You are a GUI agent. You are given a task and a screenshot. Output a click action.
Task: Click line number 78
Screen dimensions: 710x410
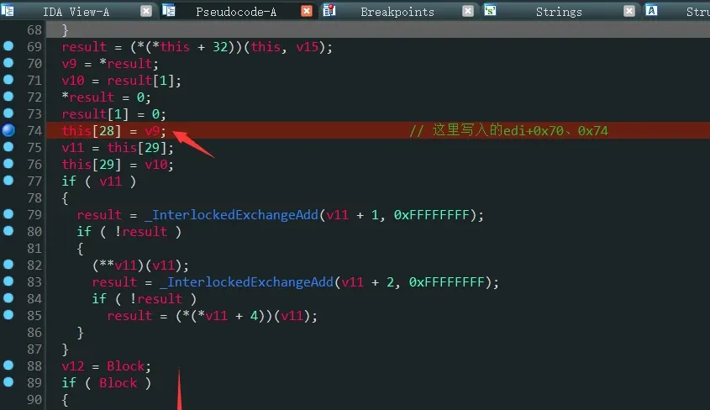(34, 197)
